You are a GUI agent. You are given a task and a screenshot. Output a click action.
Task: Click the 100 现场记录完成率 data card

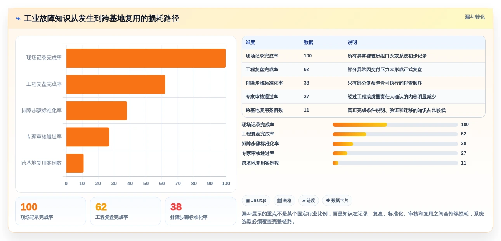50,211
